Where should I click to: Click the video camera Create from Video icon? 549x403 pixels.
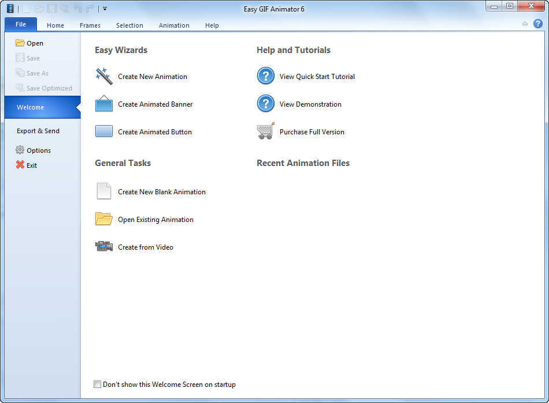[x=104, y=246]
